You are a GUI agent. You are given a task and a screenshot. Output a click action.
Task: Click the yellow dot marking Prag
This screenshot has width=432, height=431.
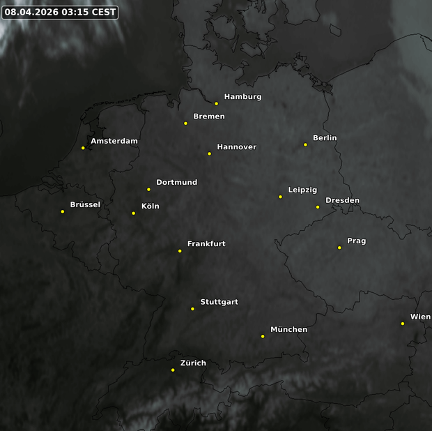click(x=339, y=248)
